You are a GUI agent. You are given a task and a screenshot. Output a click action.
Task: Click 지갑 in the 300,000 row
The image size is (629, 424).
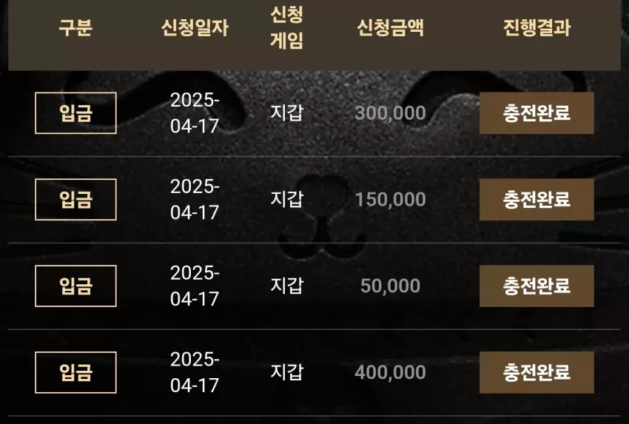click(286, 112)
